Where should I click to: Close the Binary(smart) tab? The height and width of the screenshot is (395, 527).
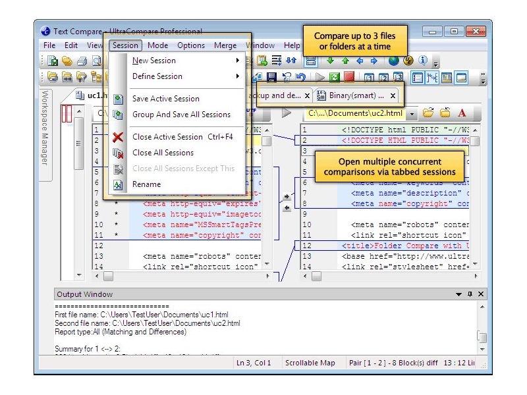393,95
